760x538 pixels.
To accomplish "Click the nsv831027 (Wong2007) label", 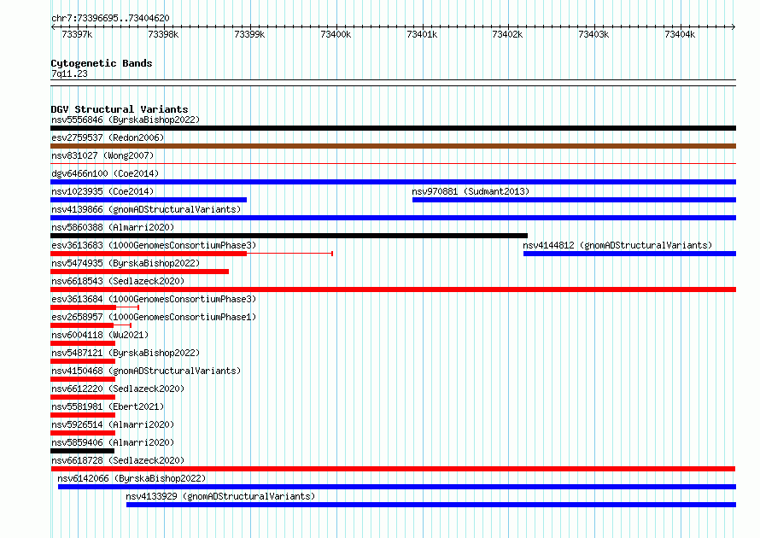I will (x=102, y=155).
